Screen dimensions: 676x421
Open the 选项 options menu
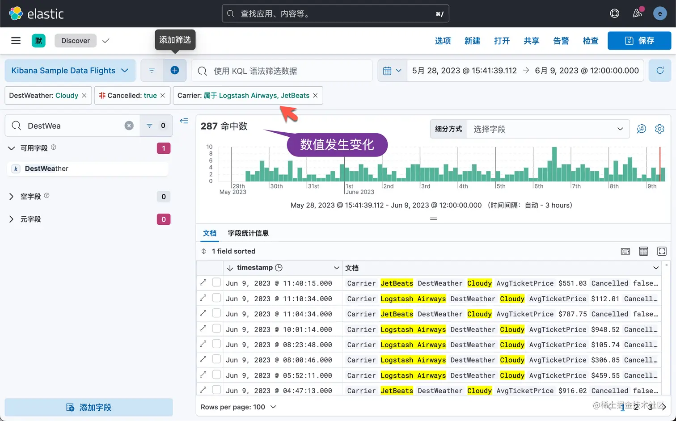(x=443, y=41)
